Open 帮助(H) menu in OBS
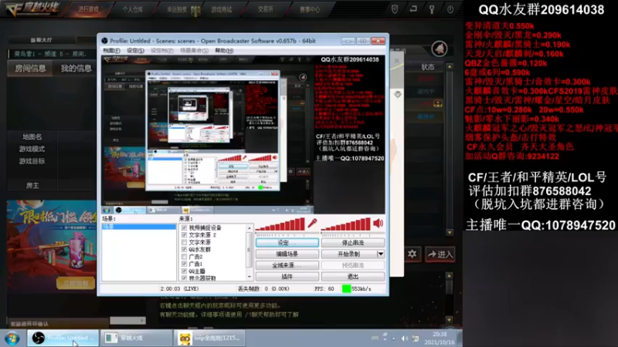 224,50
